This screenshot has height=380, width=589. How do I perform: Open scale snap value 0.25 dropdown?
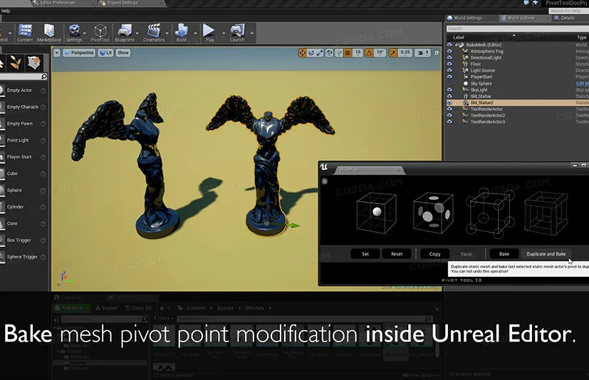(405, 53)
